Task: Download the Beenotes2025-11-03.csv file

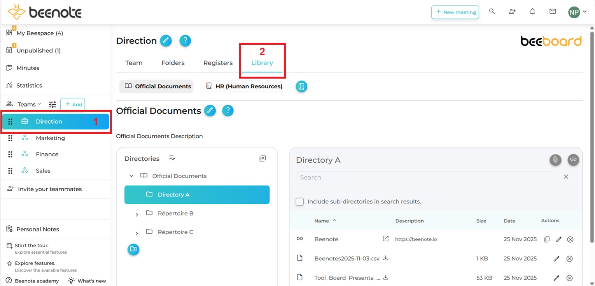Action: click(386, 258)
